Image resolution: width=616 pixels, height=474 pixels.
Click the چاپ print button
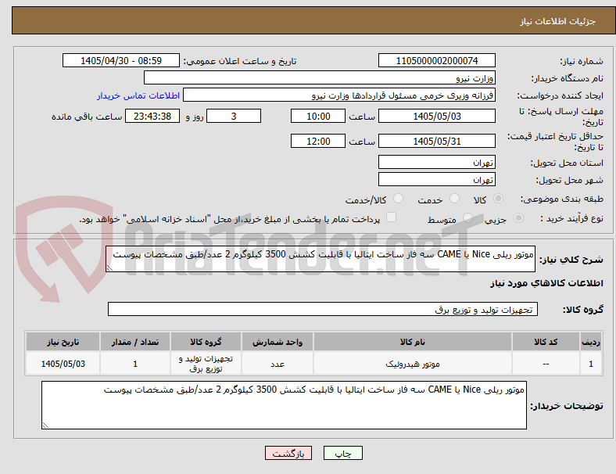pos(343,453)
